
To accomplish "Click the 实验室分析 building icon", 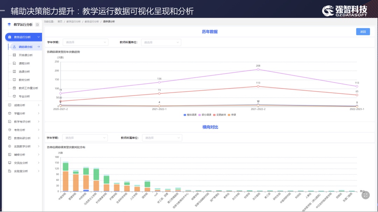I will coord(10,171).
